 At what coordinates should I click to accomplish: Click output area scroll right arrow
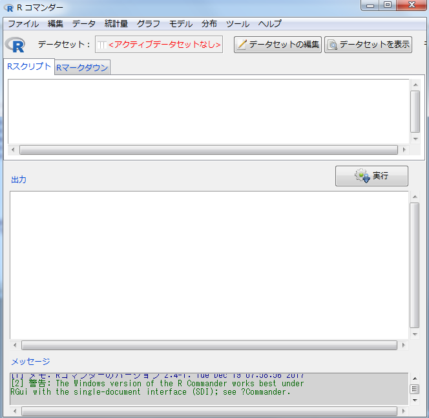[x=404, y=345]
